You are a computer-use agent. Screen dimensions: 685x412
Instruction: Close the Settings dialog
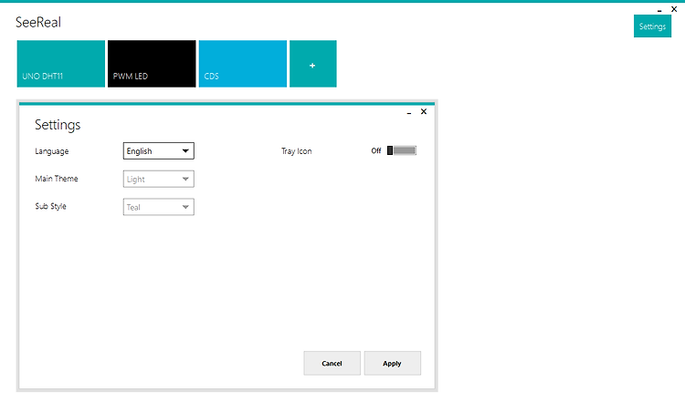pos(423,111)
